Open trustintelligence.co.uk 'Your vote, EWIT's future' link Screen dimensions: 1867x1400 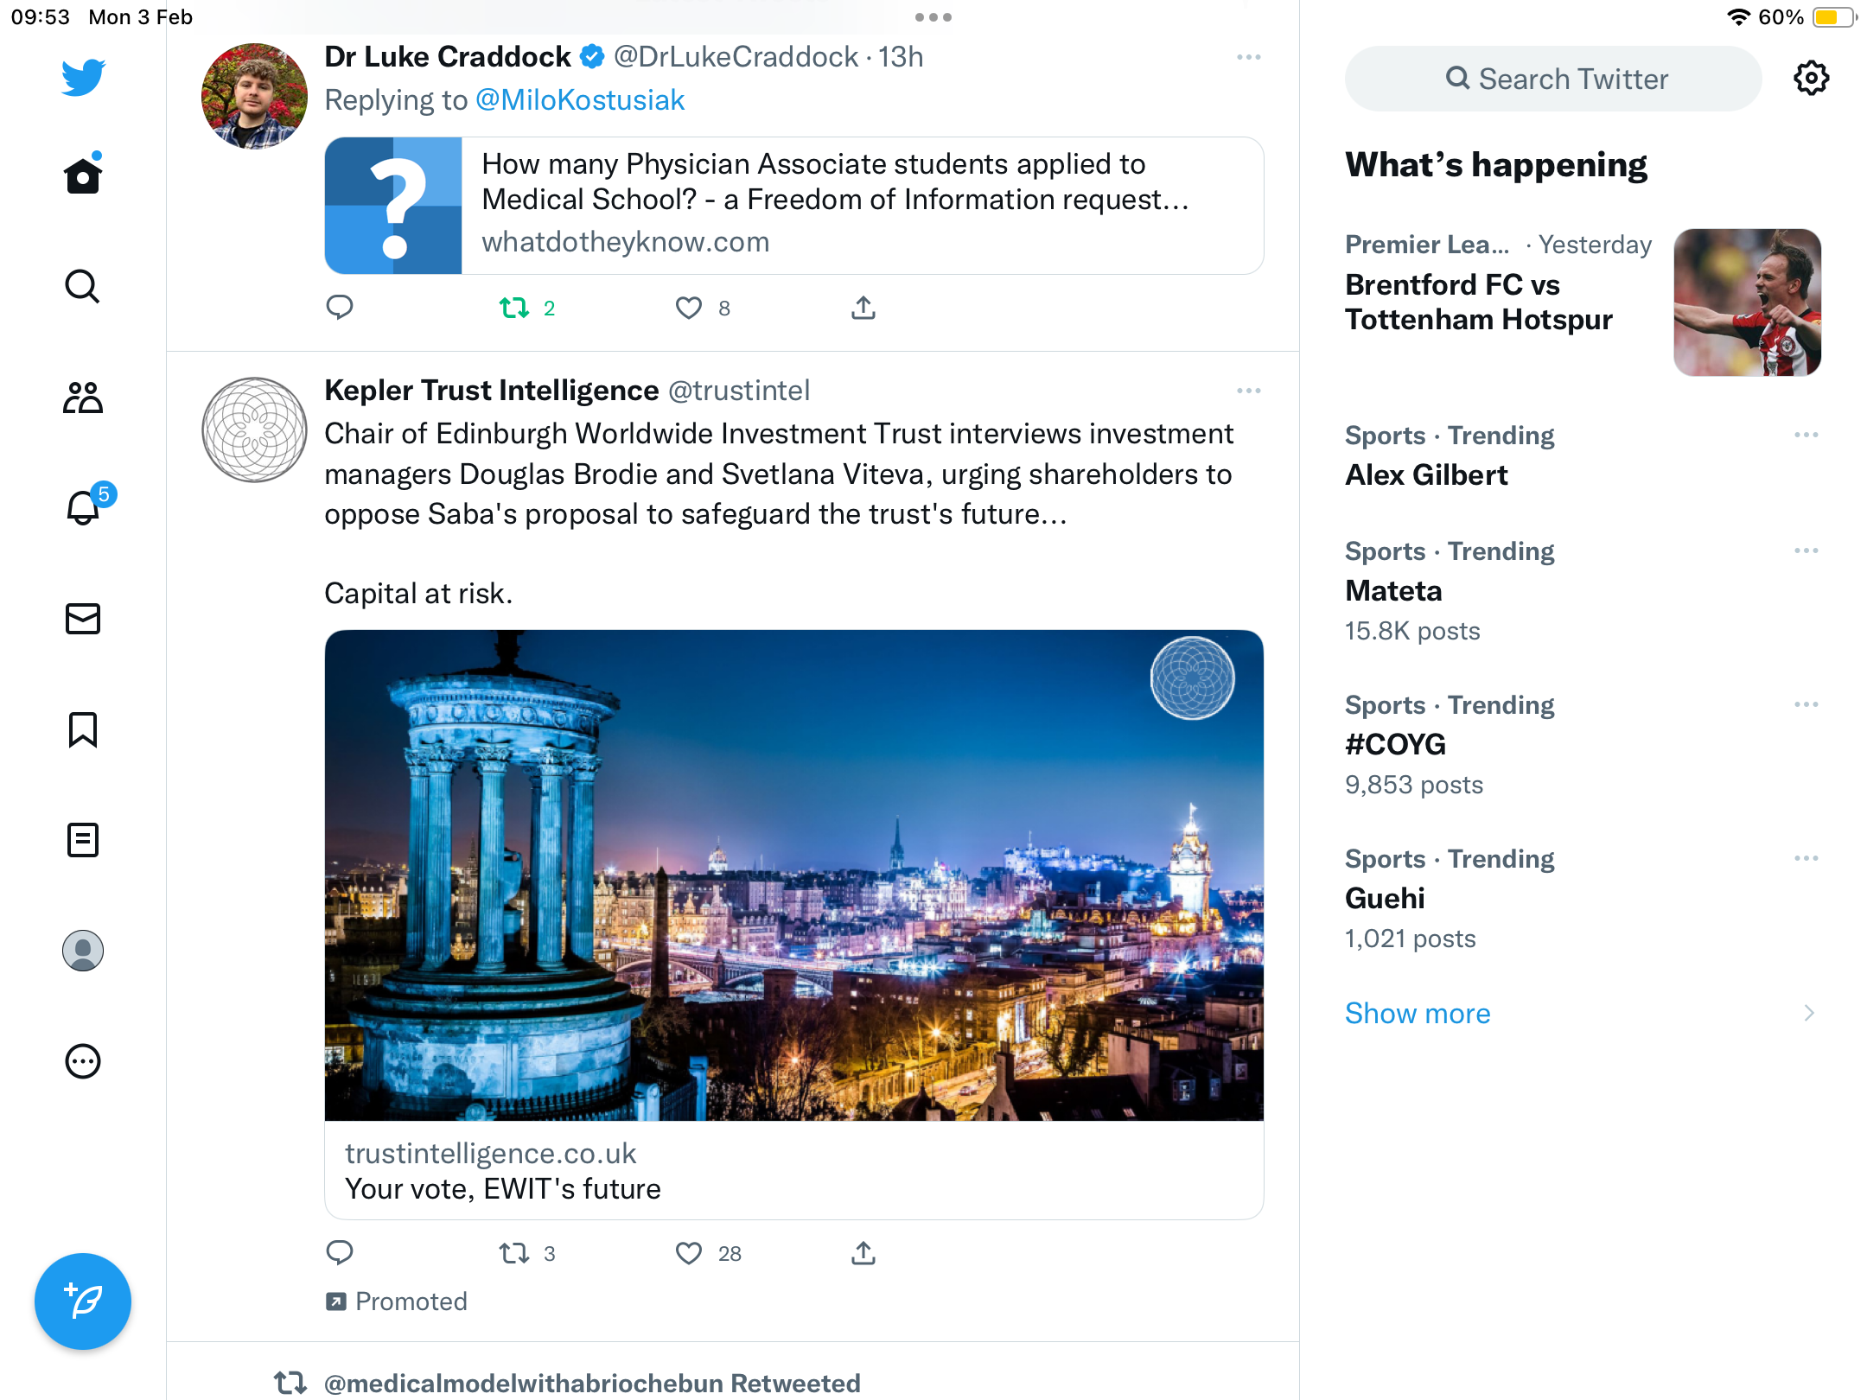coord(793,1170)
